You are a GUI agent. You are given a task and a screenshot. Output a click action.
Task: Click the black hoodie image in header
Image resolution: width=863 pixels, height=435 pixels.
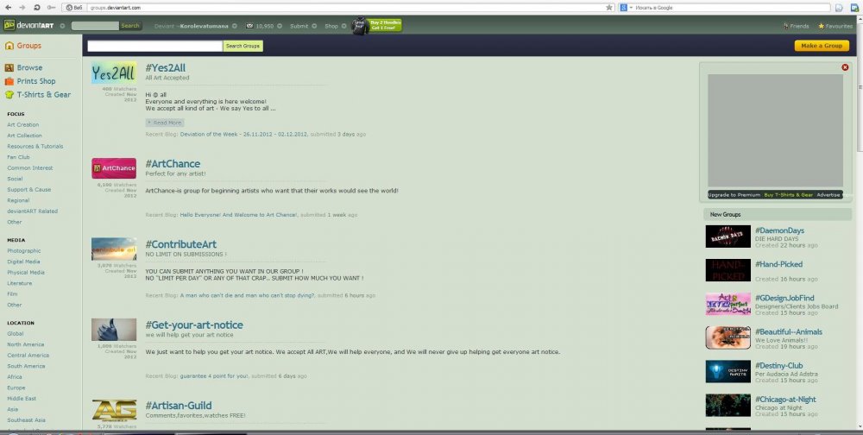[x=360, y=25]
